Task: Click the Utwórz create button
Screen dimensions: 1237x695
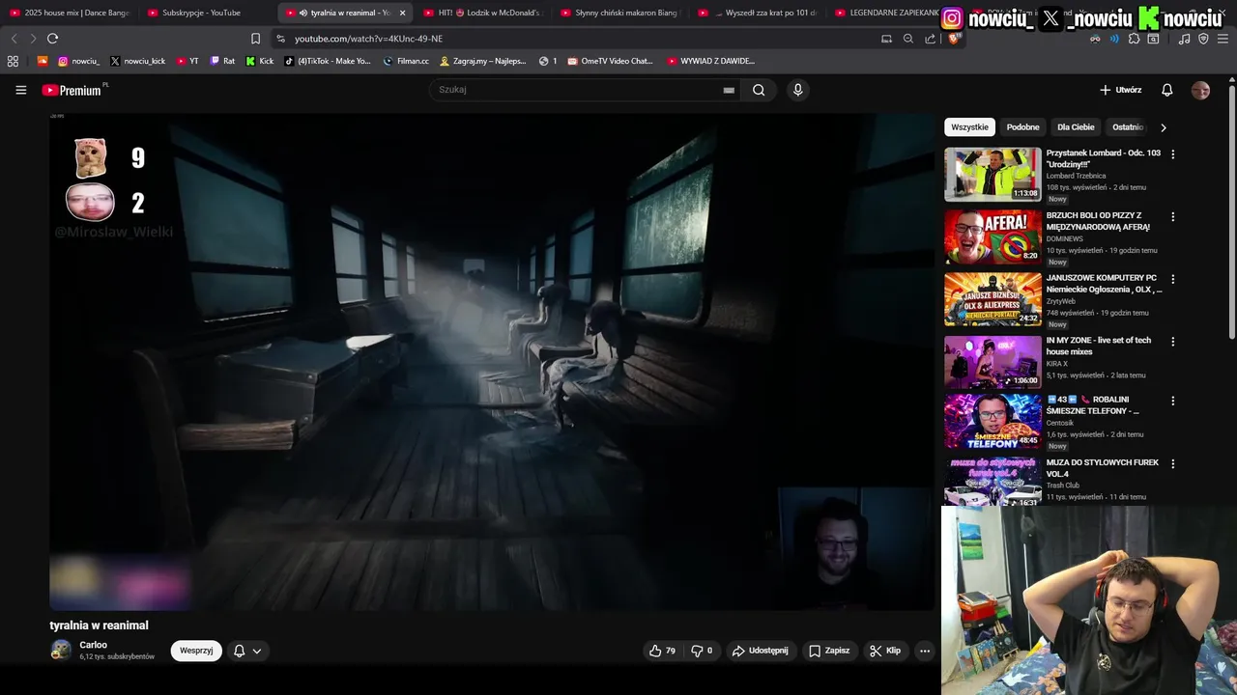Action: pos(1121,90)
